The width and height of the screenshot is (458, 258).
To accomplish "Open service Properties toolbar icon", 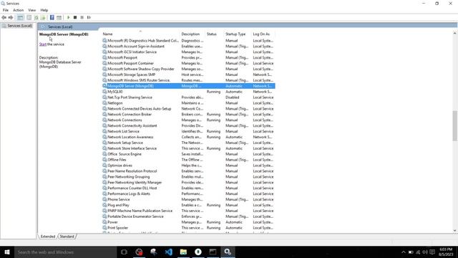I will point(29,17).
